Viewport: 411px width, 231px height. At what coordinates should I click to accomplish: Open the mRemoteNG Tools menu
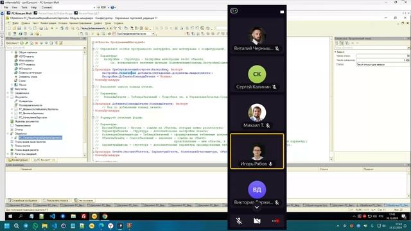click(24, 7)
